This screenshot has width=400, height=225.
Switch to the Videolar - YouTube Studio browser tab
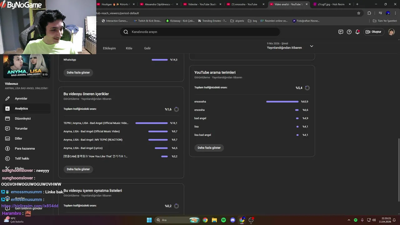click(x=202, y=4)
